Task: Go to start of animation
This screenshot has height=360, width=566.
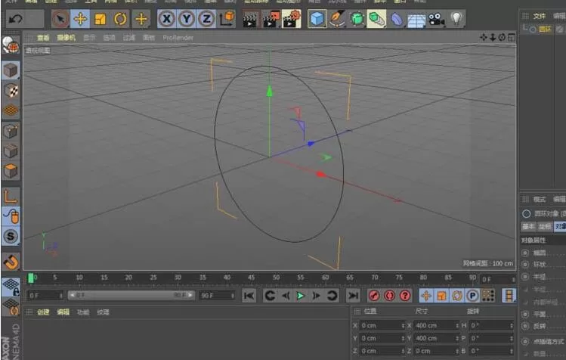Action: point(249,296)
